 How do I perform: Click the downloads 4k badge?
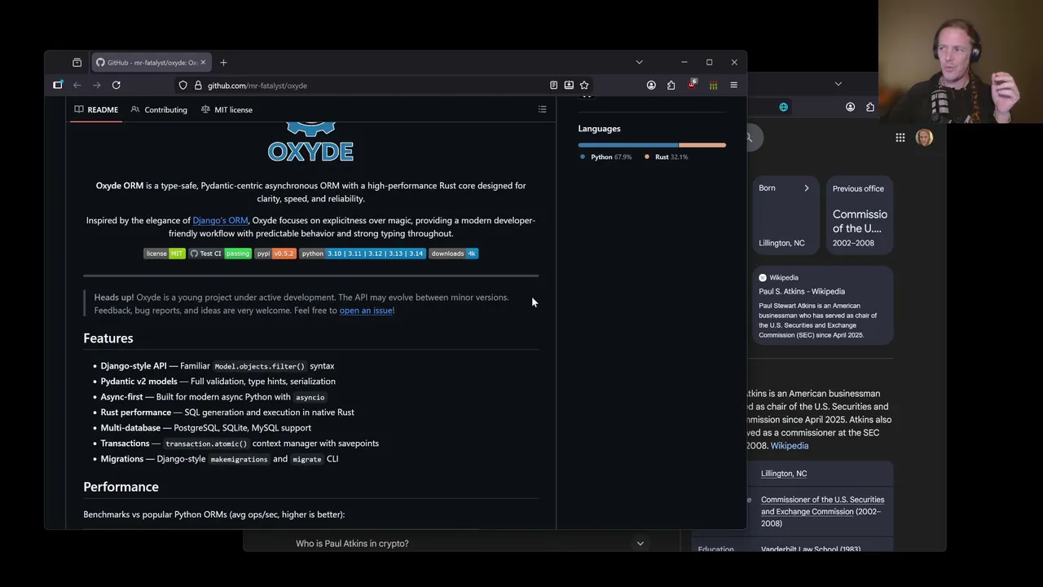[x=453, y=254]
